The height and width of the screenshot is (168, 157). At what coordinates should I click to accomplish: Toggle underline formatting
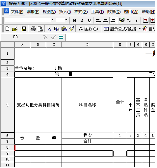coord(89,20)
